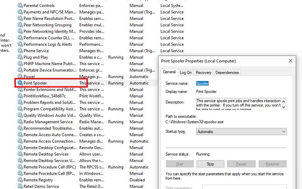Switch to the Log On tab
Viewport: 302px width, 189px height.
click(185, 72)
